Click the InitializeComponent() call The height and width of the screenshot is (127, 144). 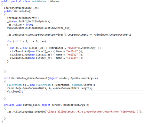[23, 18]
